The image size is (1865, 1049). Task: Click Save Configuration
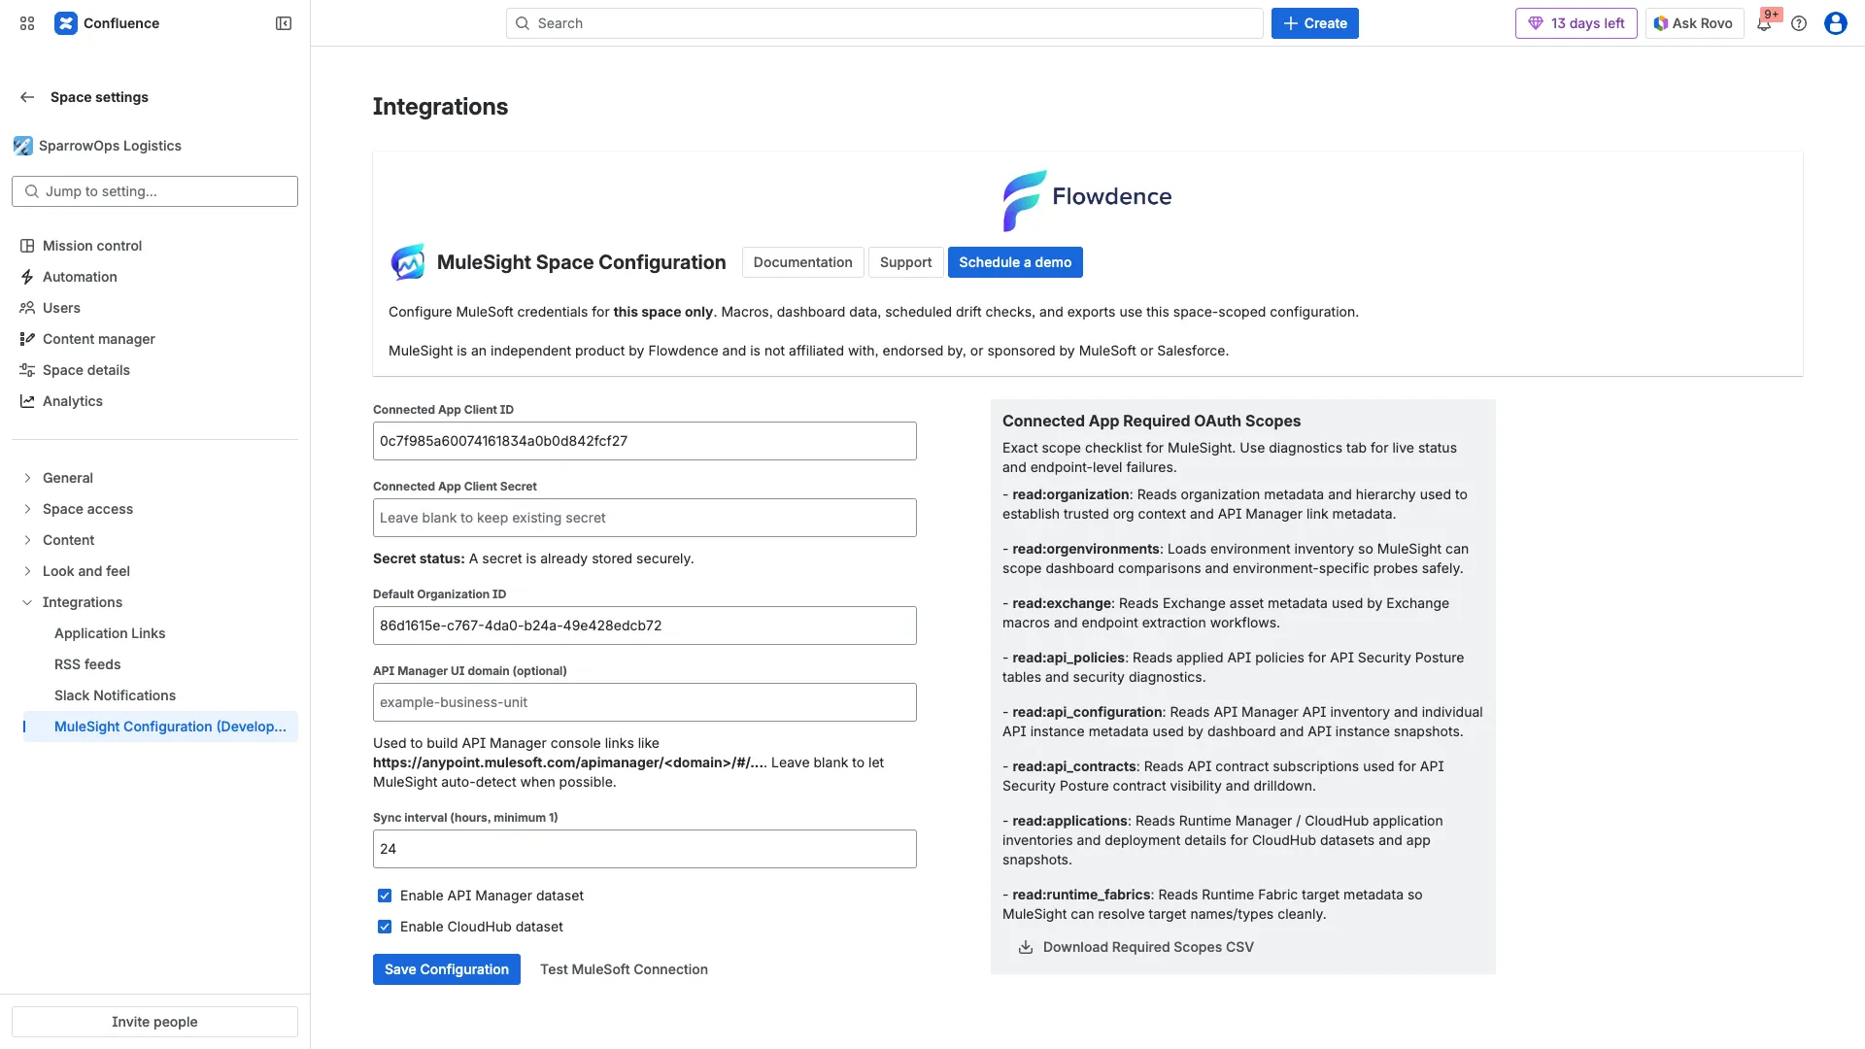[x=446, y=968]
